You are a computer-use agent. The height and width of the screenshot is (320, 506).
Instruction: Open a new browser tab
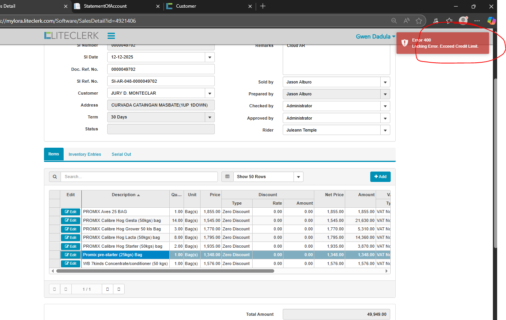(x=263, y=6)
